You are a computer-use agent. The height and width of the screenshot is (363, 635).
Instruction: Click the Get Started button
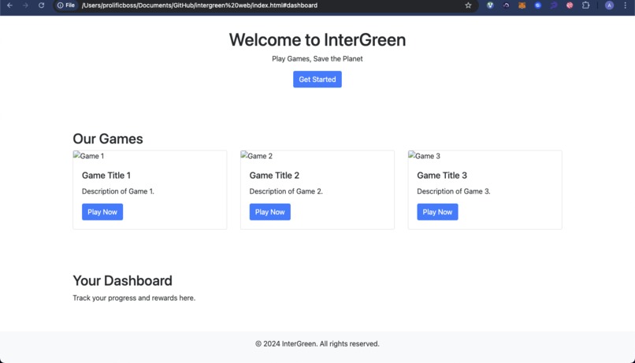pos(317,80)
